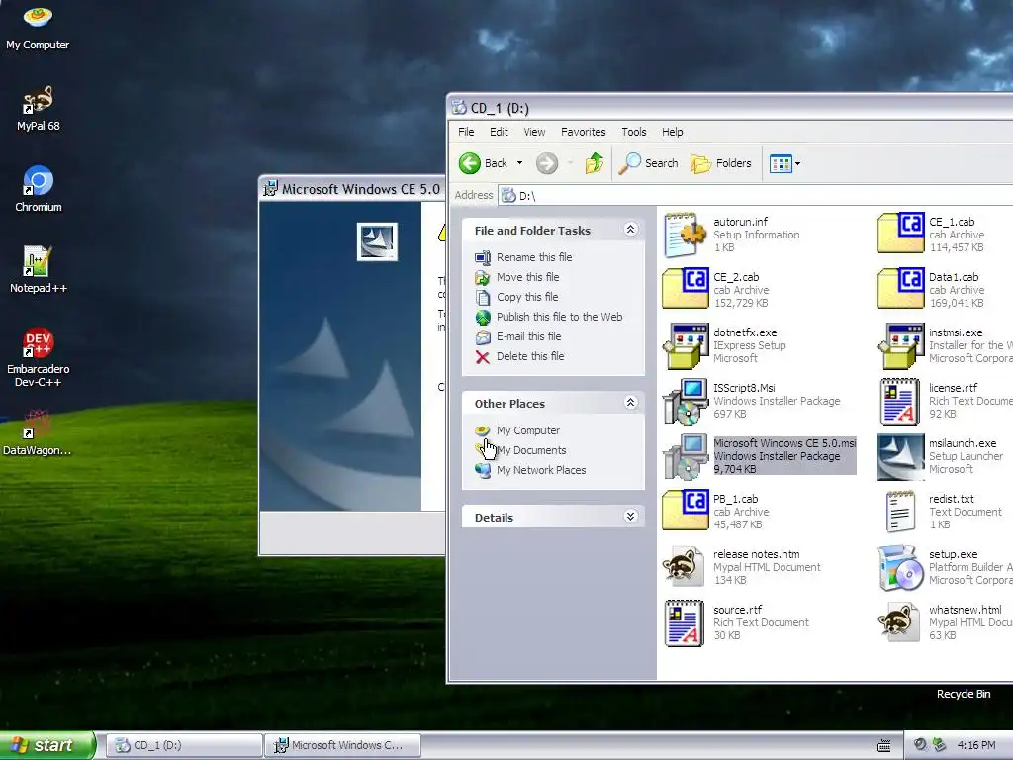Open the Tools menu

click(x=634, y=132)
